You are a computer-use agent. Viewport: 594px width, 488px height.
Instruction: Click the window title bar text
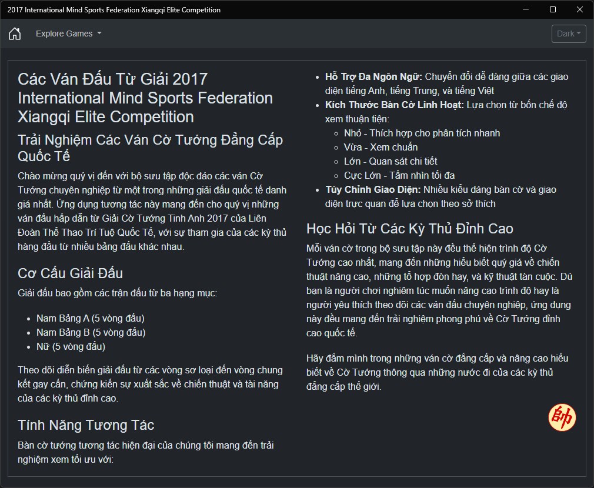point(114,10)
